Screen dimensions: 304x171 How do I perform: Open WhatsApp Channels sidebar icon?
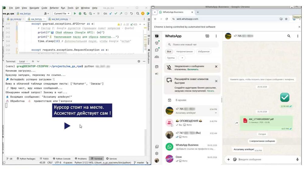click(157, 50)
